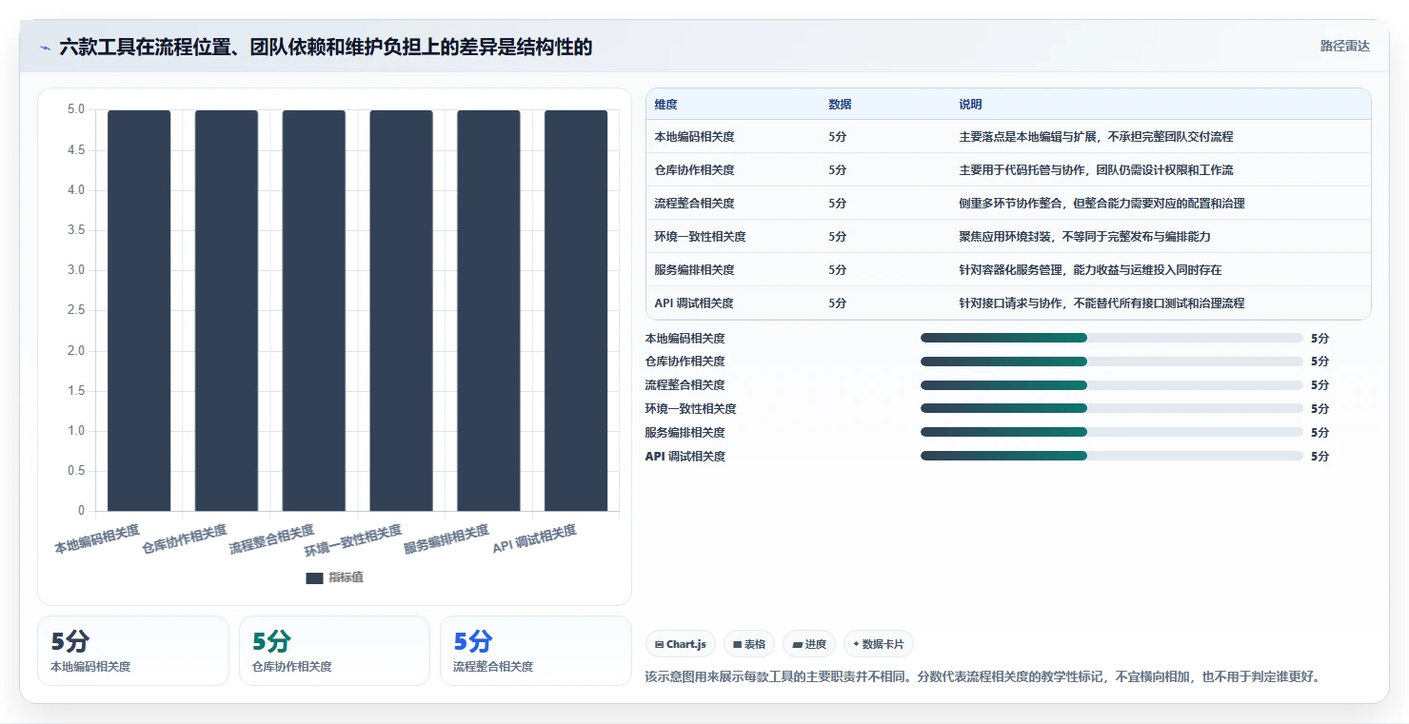Viewport: 1409px width, 724px height.
Task: Click the 服务编排相关度 bar in the chart
Action: pos(488,310)
